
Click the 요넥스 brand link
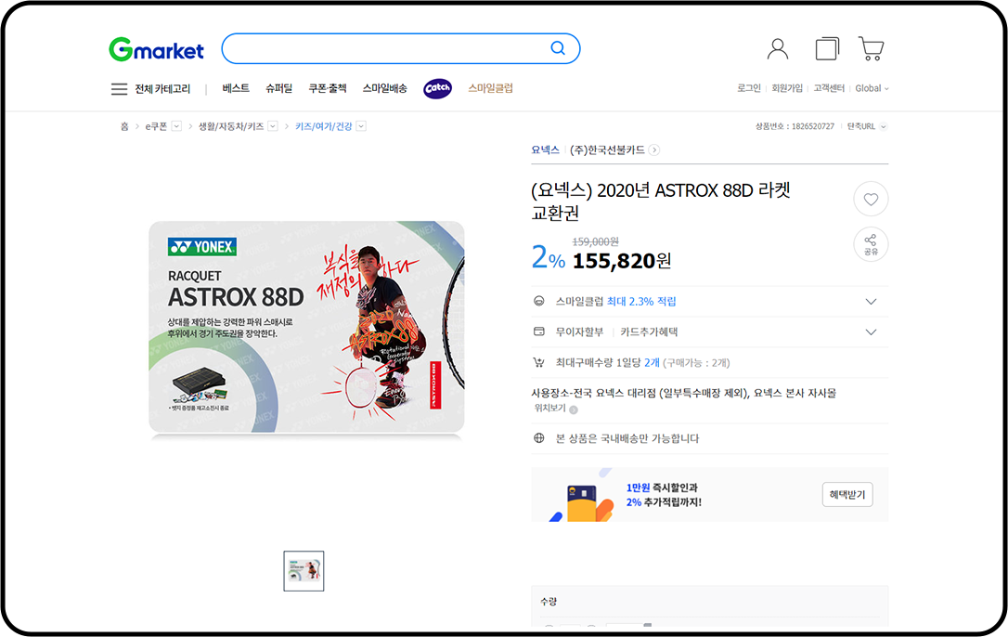(545, 149)
